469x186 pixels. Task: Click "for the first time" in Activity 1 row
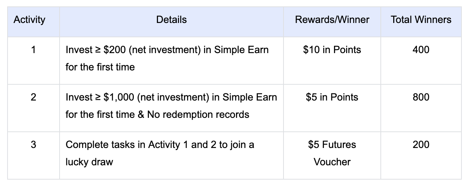(x=100, y=67)
